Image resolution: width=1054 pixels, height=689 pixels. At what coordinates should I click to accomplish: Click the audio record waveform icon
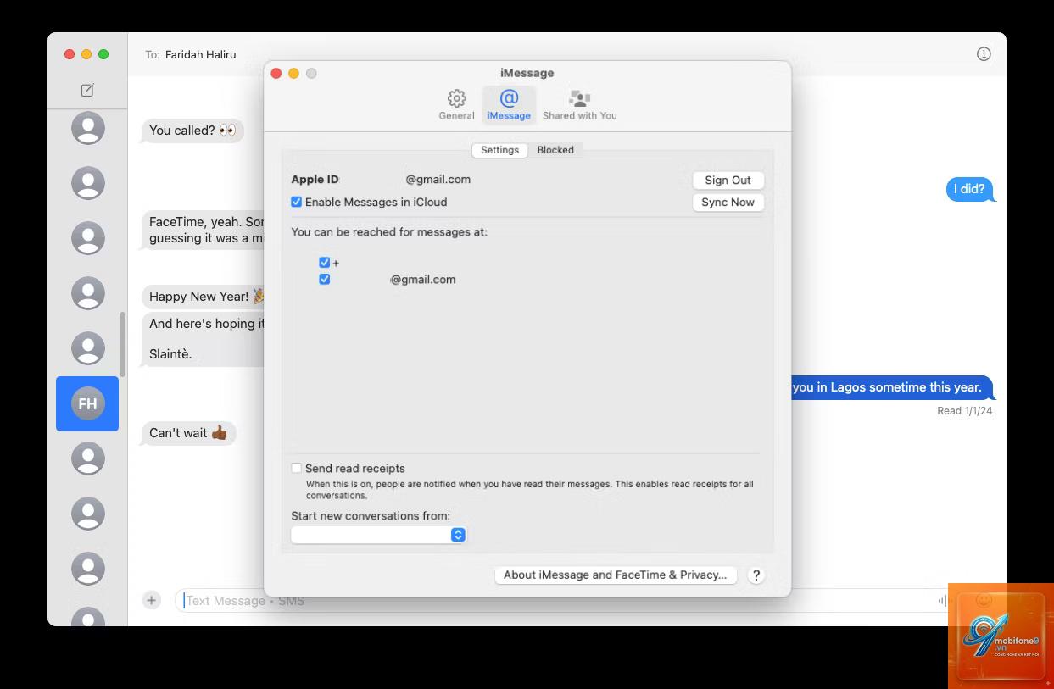click(942, 600)
